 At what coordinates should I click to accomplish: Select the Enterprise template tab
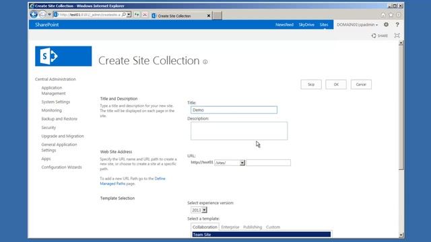click(230, 227)
